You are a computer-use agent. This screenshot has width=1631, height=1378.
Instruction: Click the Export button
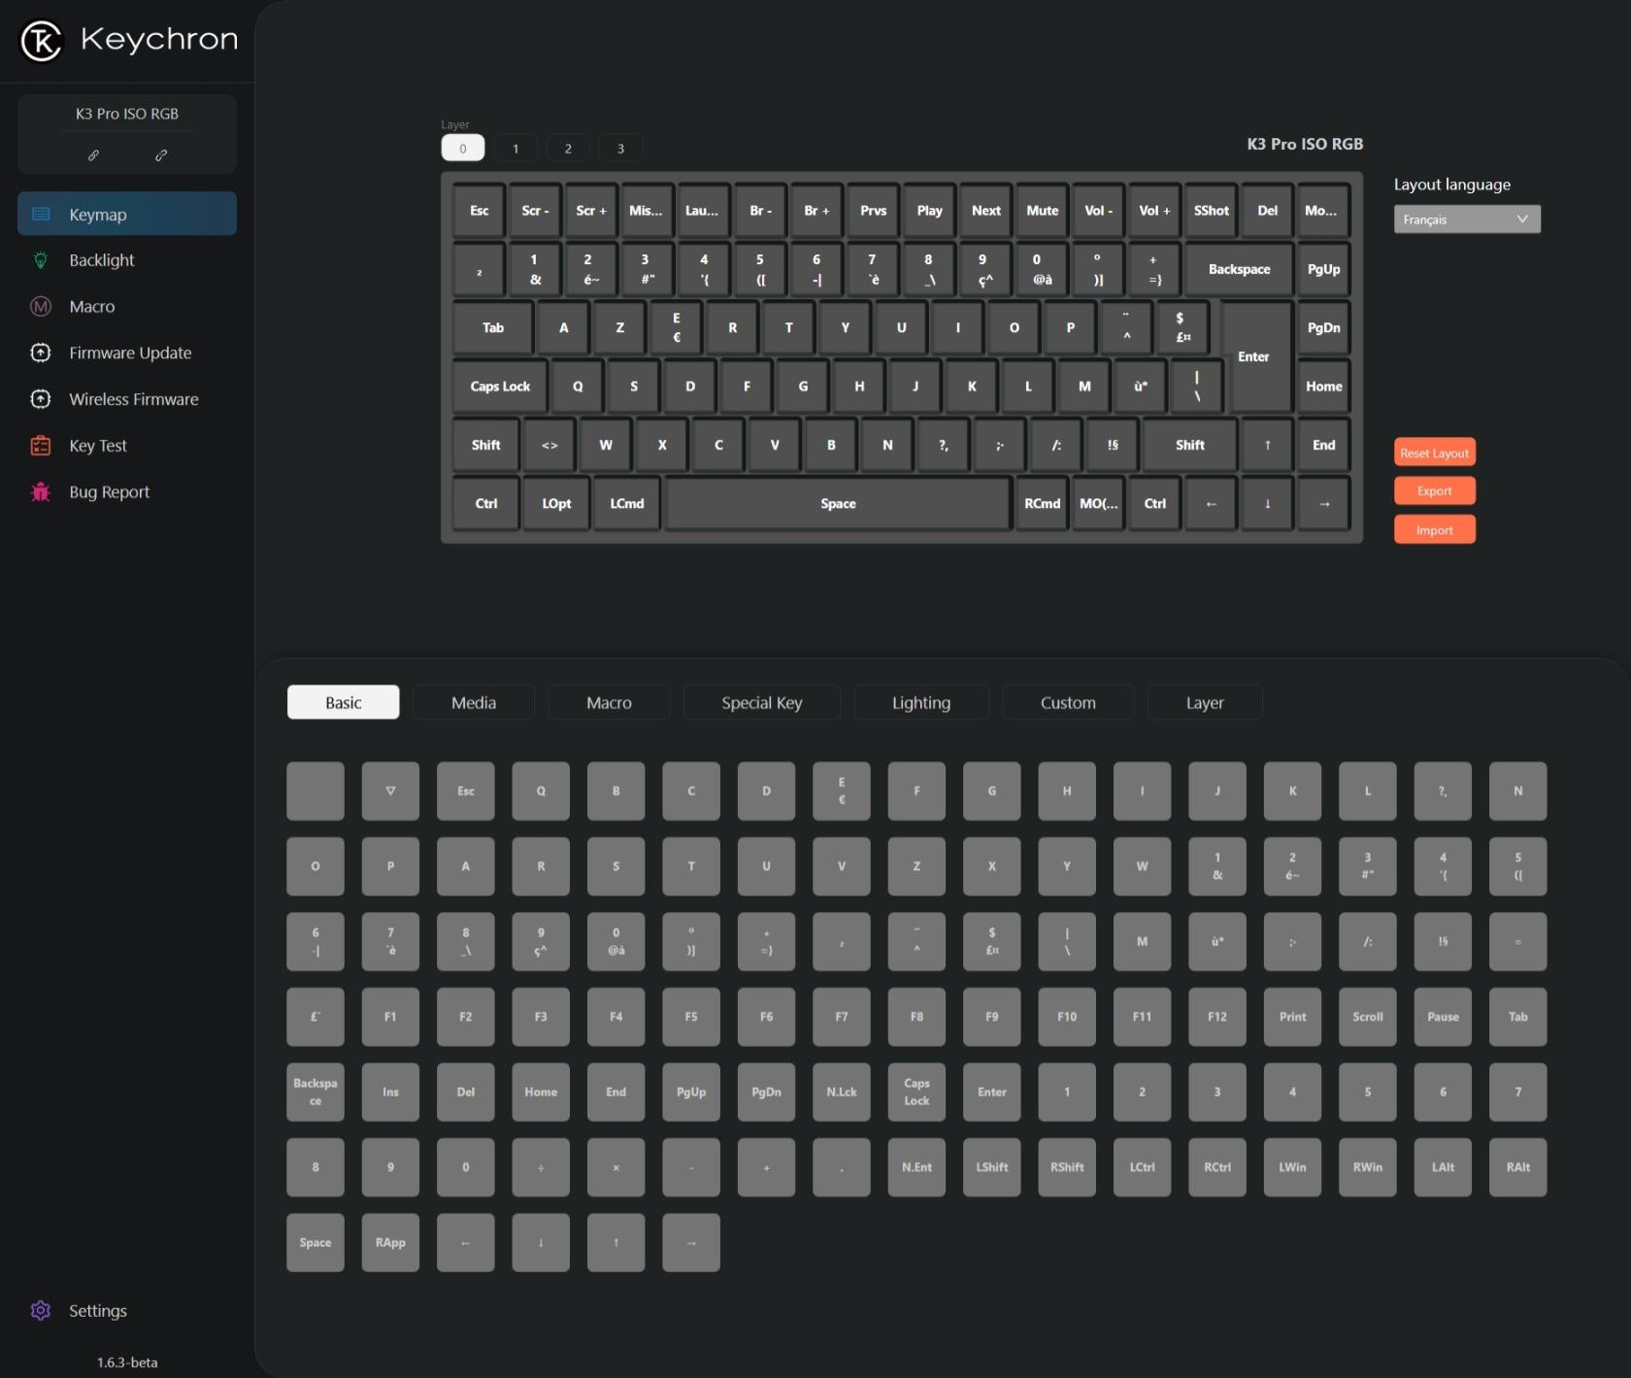(1434, 491)
